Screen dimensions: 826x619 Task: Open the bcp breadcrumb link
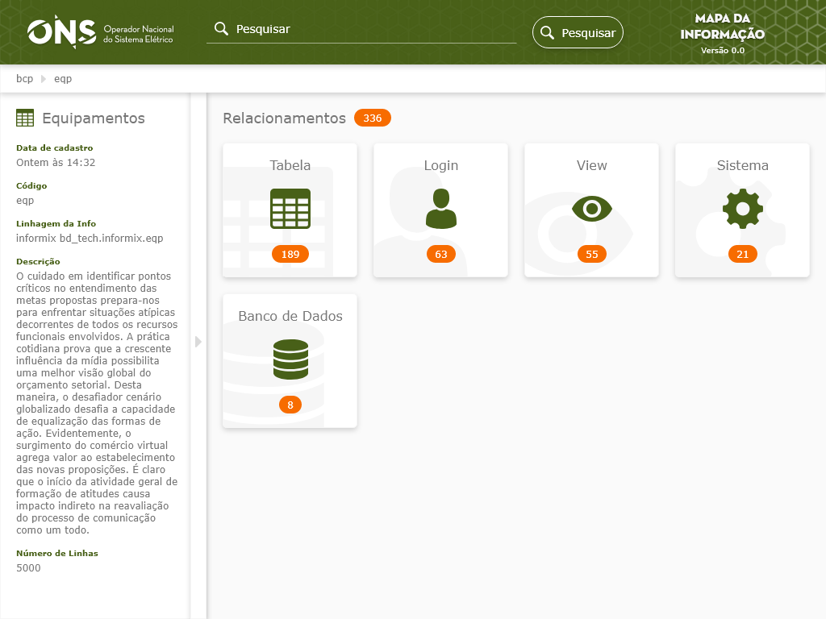[x=25, y=78]
